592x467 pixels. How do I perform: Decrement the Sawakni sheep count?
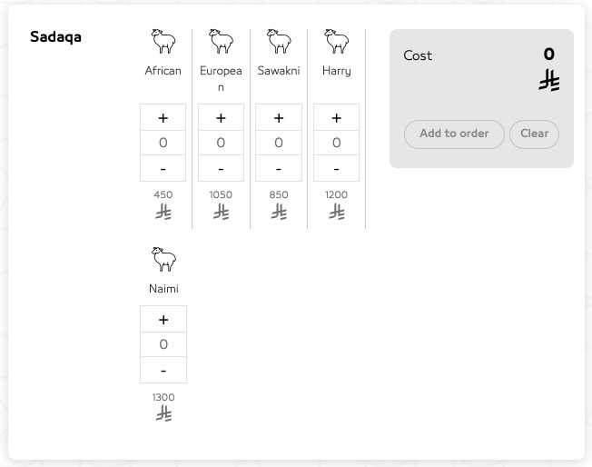click(x=279, y=169)
